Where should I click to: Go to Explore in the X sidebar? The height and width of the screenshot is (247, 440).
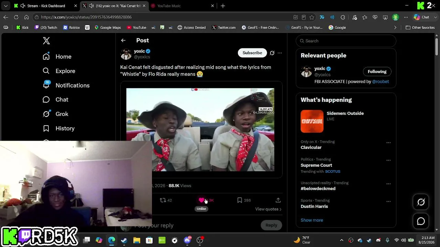pyautogui.click(x=59, y=71)
